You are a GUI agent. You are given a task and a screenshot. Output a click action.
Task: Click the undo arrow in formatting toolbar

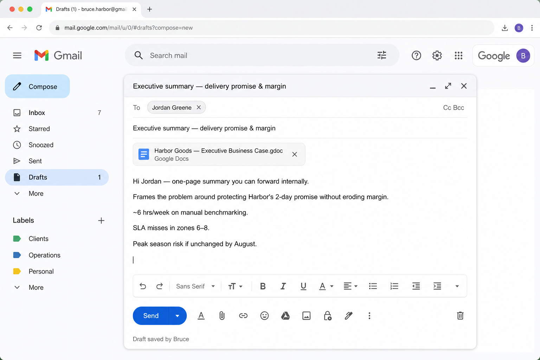pos(143,286)
